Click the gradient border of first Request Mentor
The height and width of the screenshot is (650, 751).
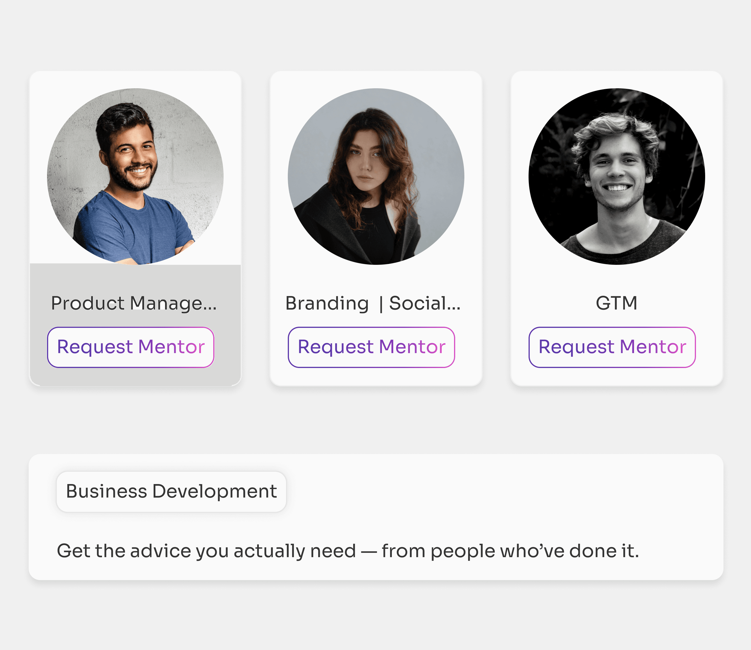pyautogui.click(x=131, y=327)
